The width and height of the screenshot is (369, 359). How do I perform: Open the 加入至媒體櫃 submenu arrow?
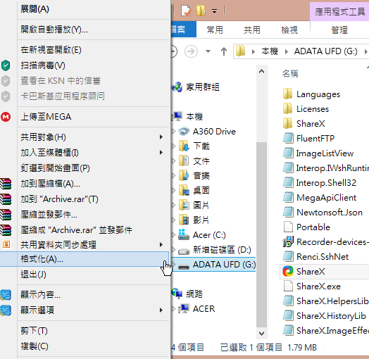click(x=161, y=153)
